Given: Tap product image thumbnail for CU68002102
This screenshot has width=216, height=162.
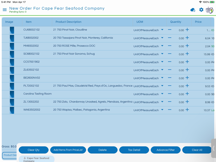Looking at the screenshot, I should point(12,30).
